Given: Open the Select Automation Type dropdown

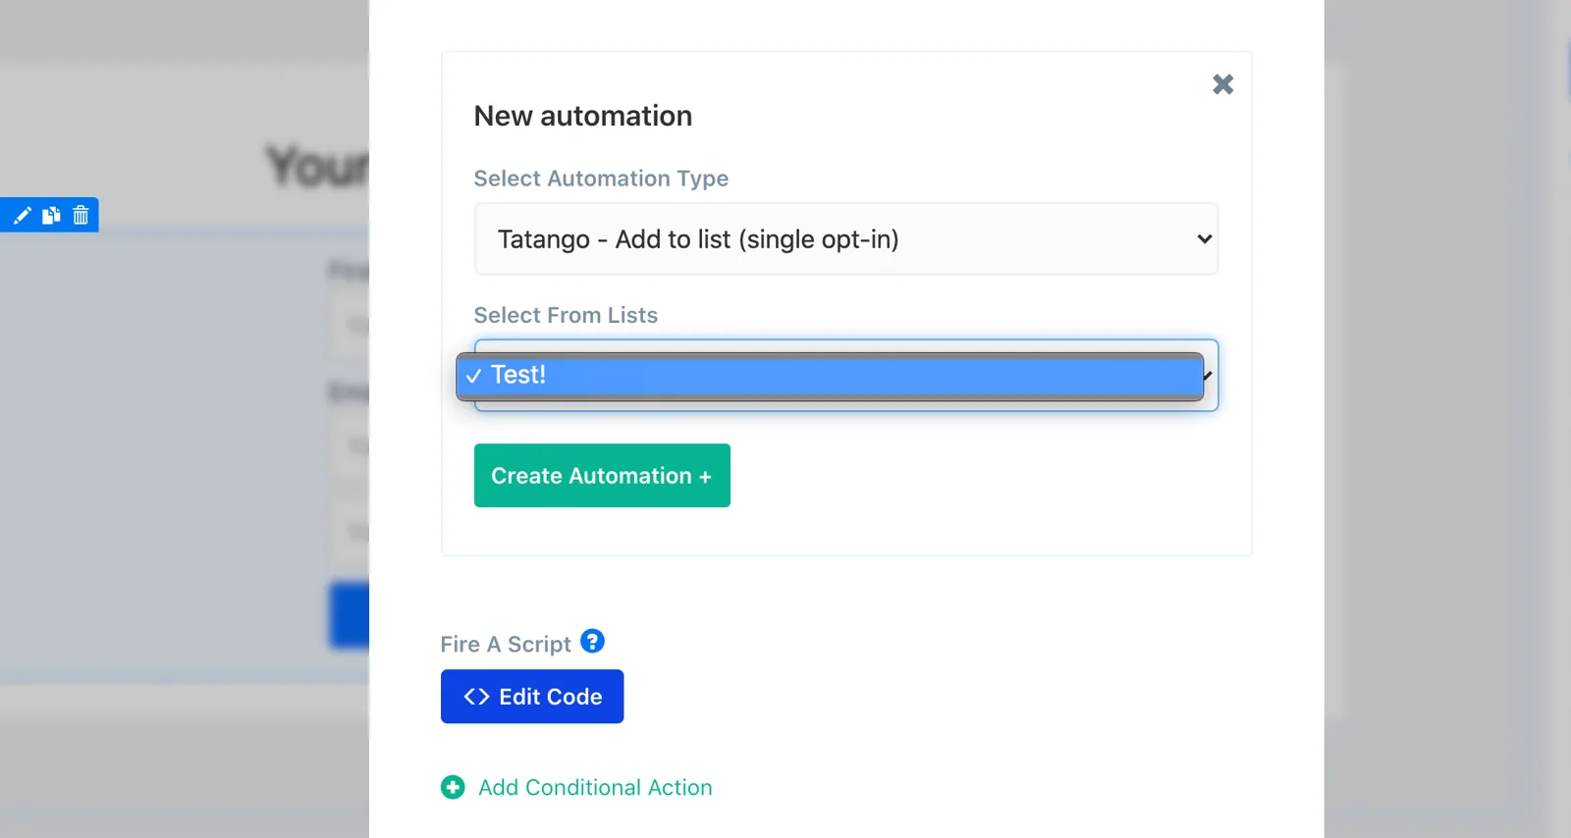Looking at the screenshot, I should point(846,238).
